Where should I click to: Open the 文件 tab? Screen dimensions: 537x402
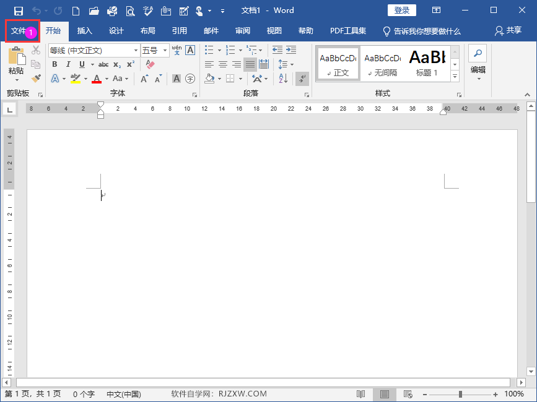(19, 31)
